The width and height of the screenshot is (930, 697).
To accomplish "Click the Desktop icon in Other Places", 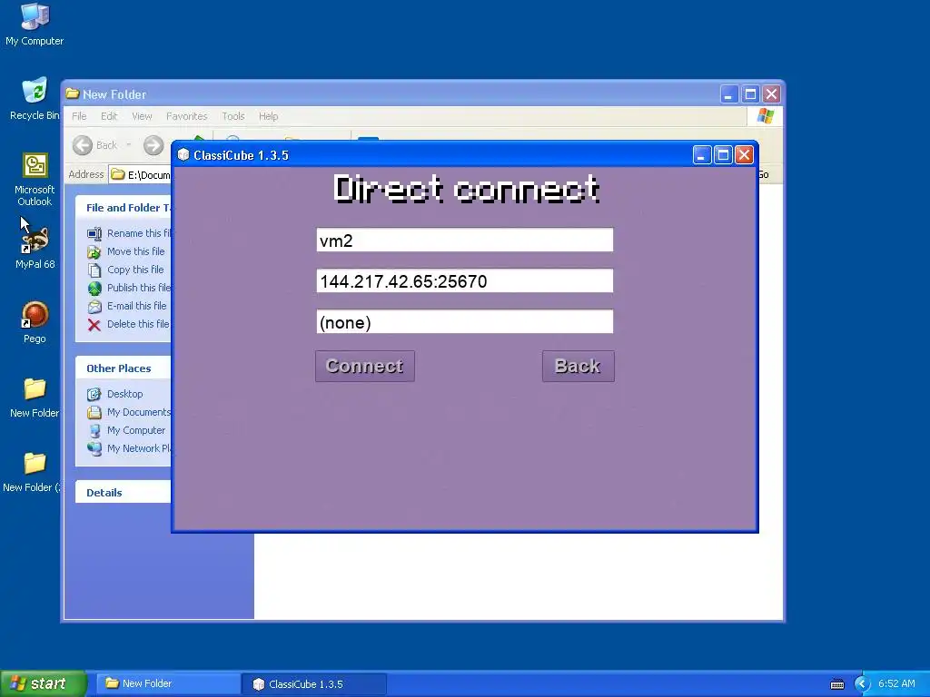I will coord(94,394).
